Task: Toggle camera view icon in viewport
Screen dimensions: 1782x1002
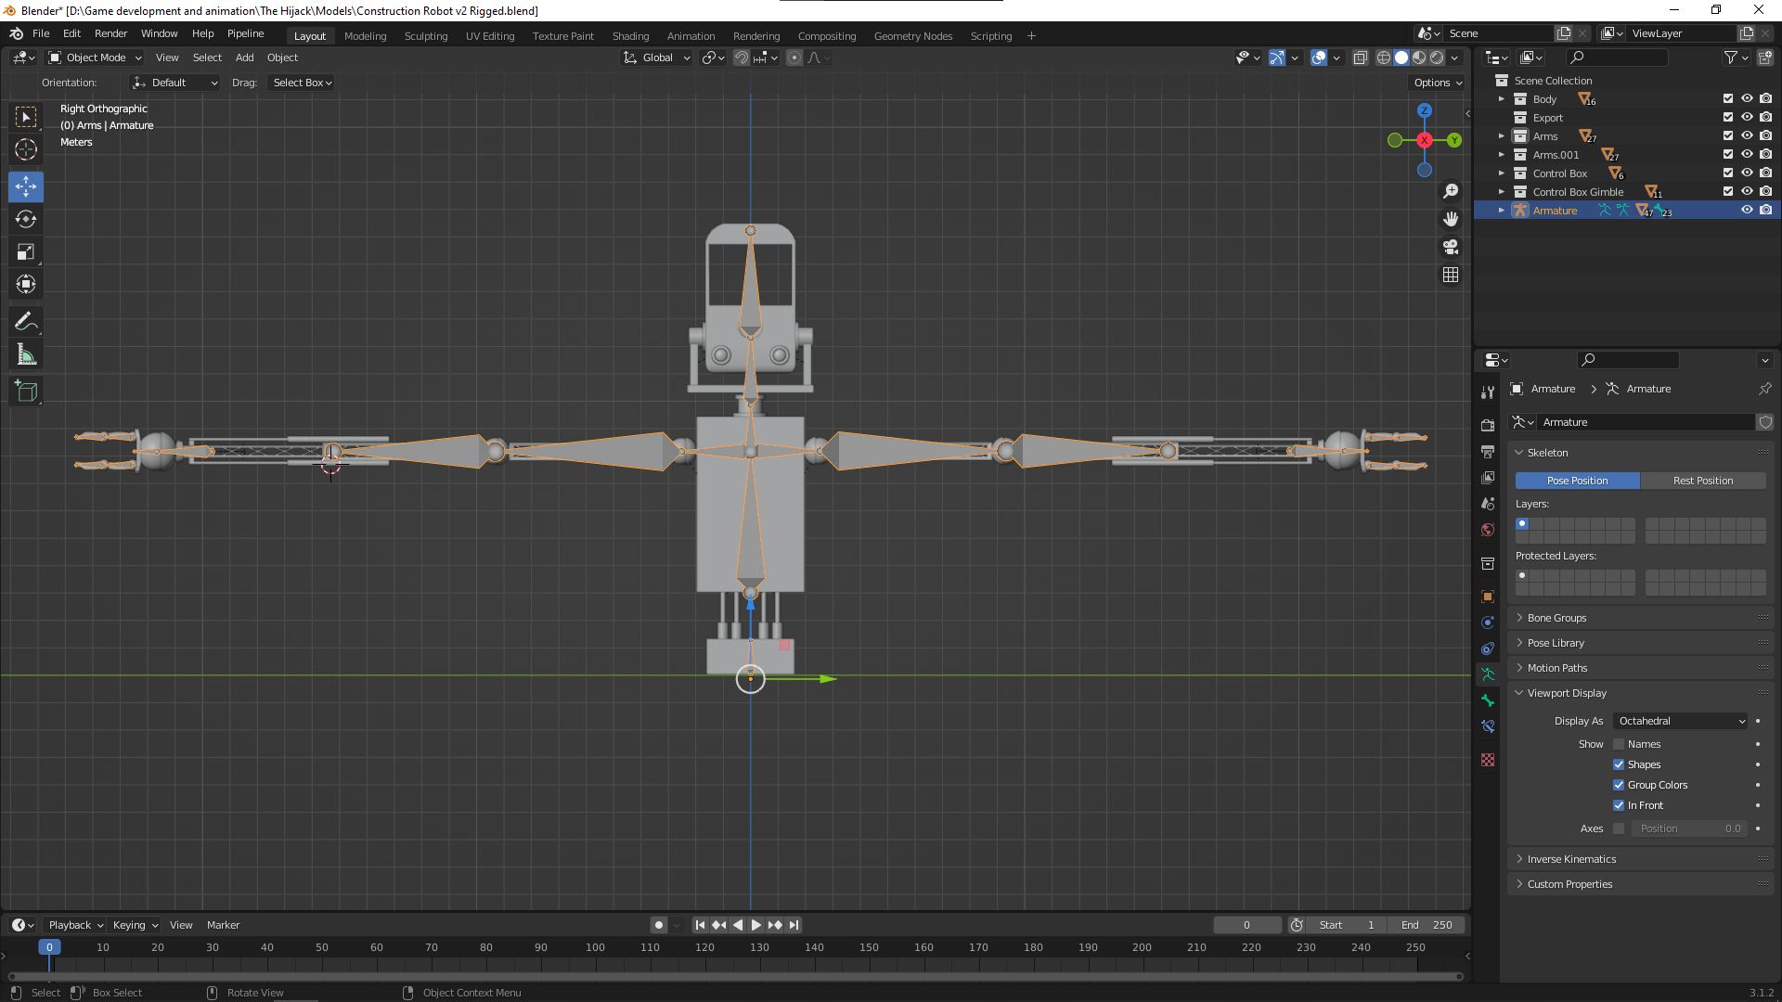Action: coord(1451,247)
